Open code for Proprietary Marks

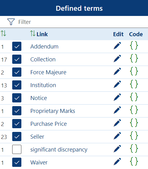click(134, 110)
